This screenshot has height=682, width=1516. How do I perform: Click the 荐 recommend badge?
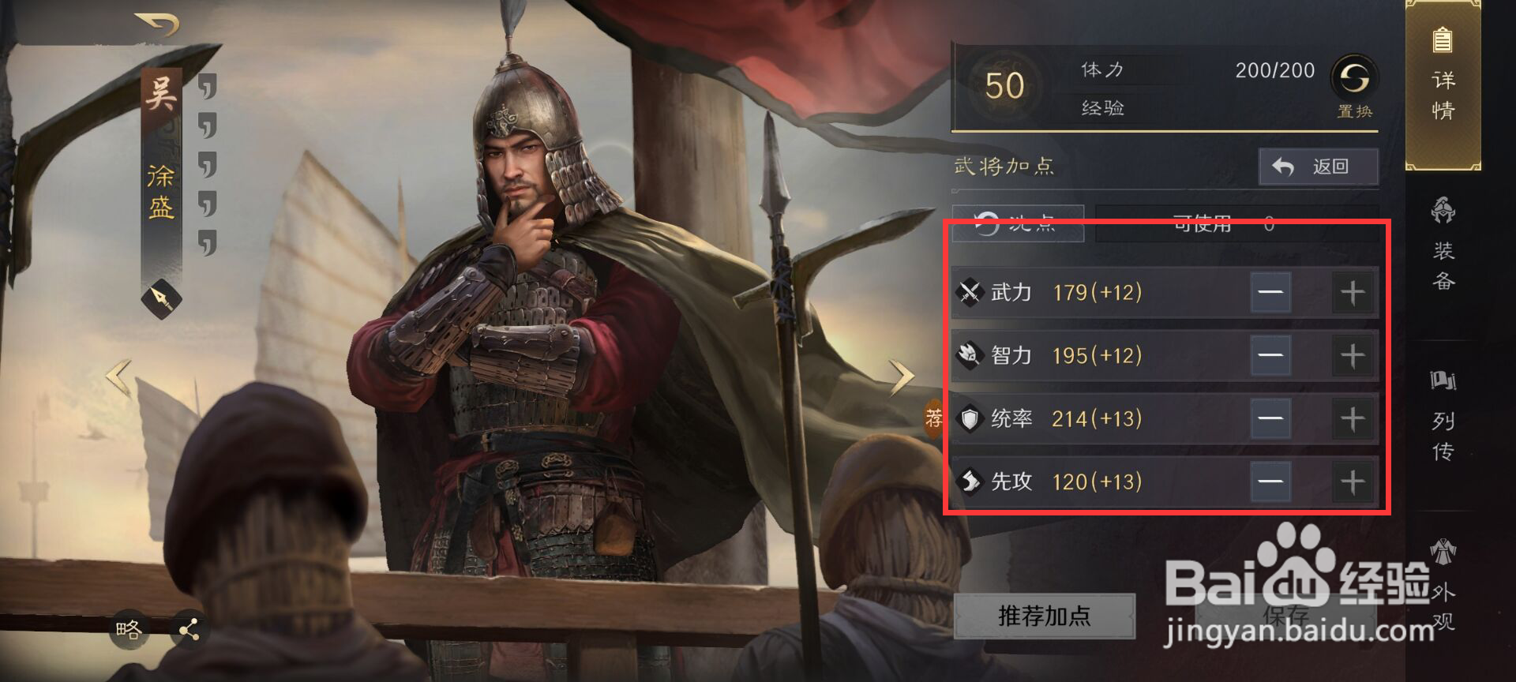[934, 418]
